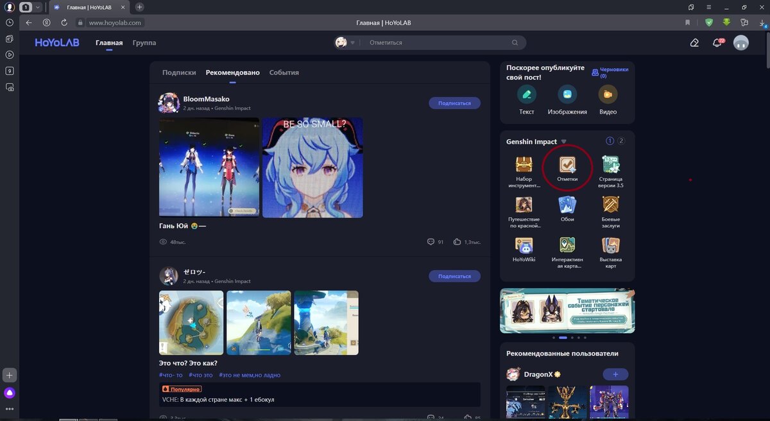Expand the Genshin Impact game selector
The height and width of the screenshot is (421, 770).
coord(564,142)
